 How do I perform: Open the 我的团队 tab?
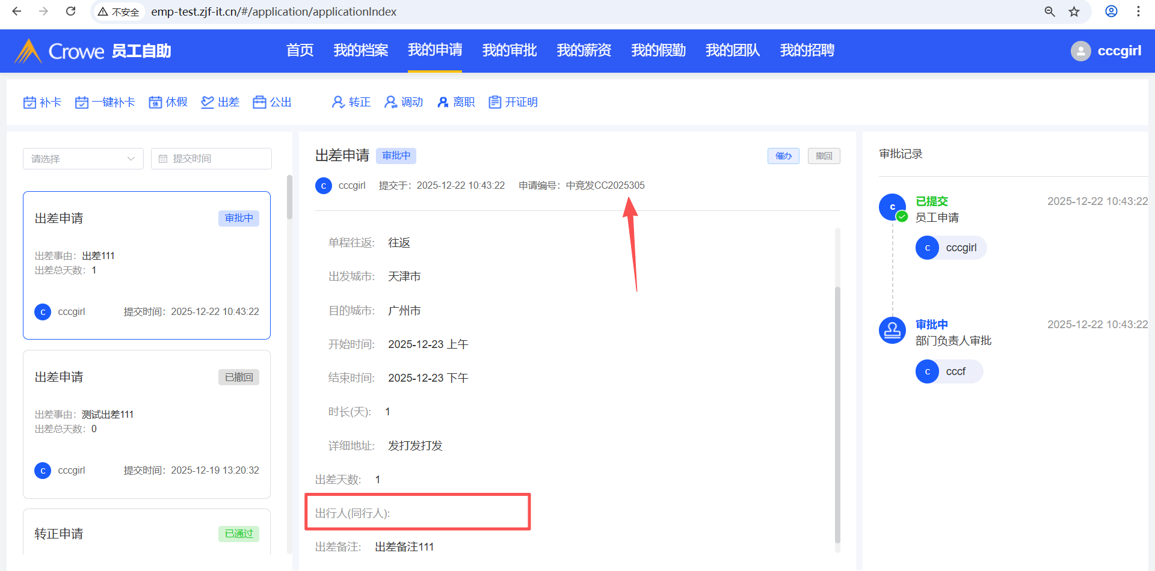pyautogui.click(x=733, y=50)
